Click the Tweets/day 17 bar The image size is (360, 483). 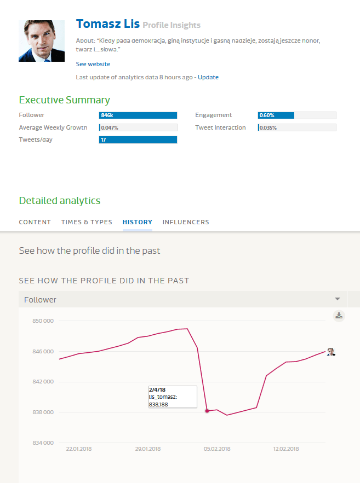pos(138,140)
